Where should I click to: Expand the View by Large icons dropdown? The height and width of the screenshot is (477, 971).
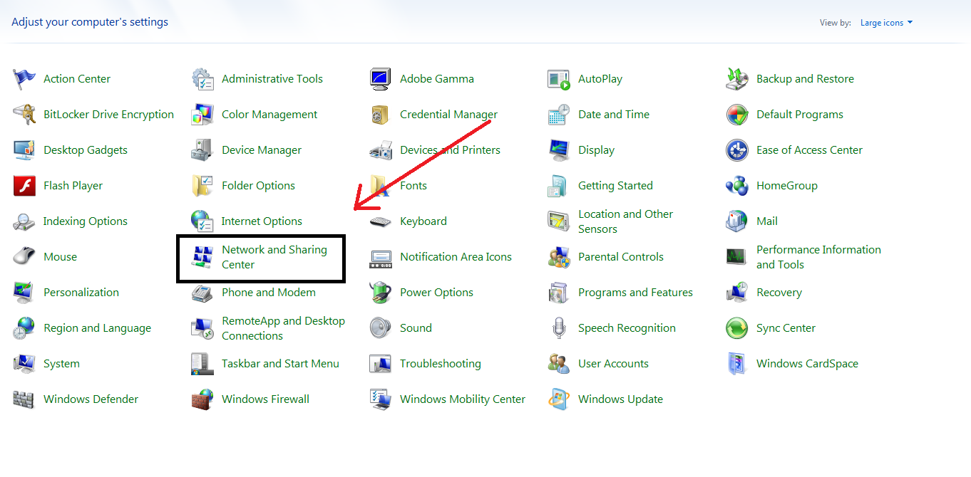[886, 23]
